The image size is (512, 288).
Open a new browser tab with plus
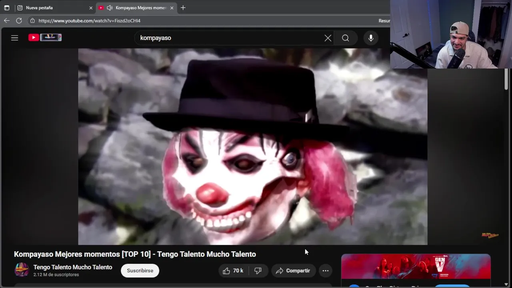183,8
